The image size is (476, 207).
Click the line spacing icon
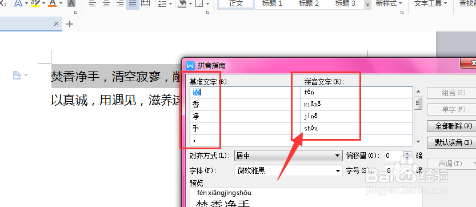tap(162, 3)
